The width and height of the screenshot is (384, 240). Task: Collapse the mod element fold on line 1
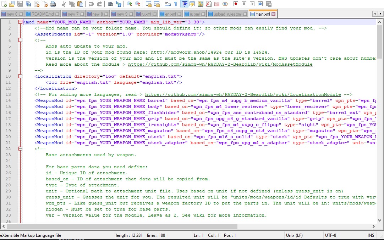click(x=20, y=22)
